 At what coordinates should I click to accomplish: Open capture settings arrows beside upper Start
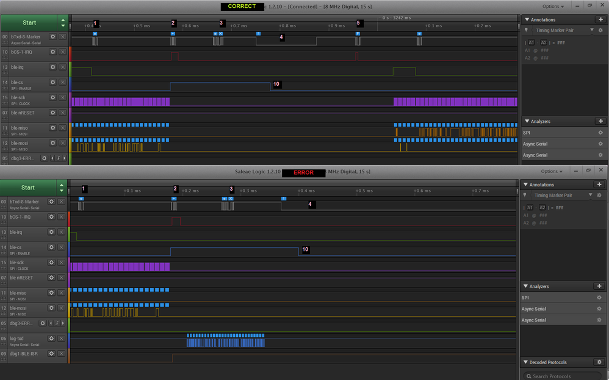coord(63,23)
